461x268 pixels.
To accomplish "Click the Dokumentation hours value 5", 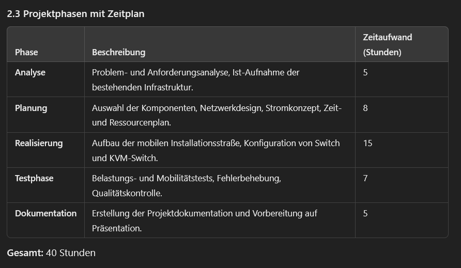I will [365, 213].
